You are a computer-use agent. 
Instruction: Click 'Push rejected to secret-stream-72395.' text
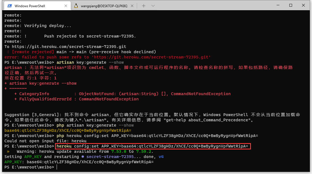(90, 36)
